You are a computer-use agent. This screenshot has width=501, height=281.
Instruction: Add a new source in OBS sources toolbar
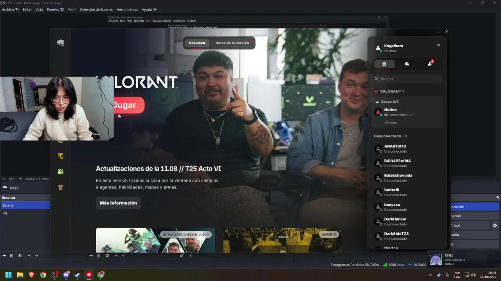[91, 256]
